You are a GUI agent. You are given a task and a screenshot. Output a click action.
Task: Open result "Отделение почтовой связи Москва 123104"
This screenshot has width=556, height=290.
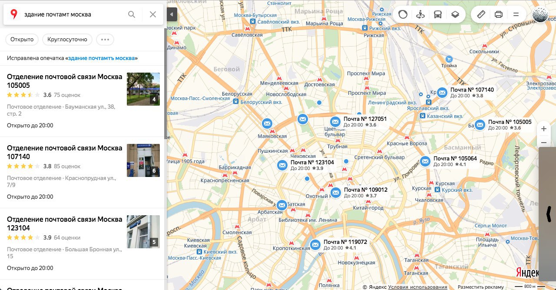pyautogui.click(x=65, y=224)
